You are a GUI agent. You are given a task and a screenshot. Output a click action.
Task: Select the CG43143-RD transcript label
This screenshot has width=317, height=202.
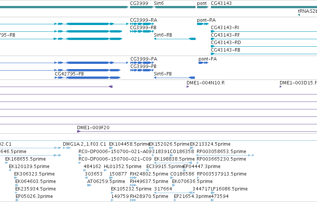click(226, 43)
